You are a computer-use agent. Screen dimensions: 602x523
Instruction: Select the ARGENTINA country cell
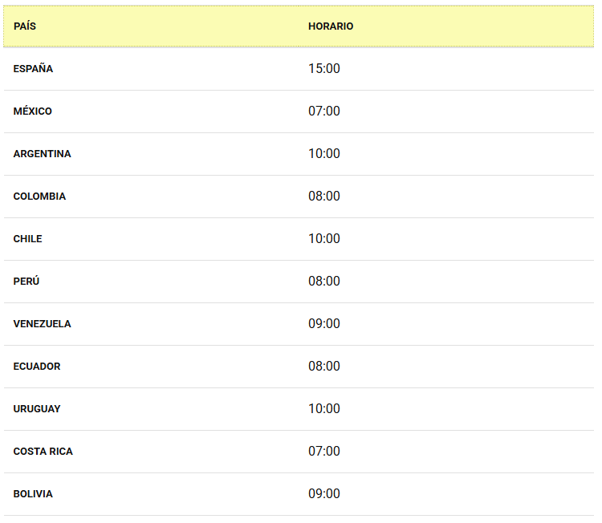click(x=42, y=154)
